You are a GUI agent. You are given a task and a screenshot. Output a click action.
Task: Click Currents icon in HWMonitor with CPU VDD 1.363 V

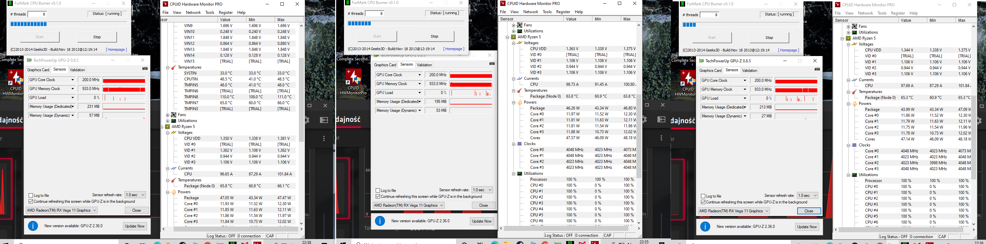pyautogui.click(x=519, y=78)
